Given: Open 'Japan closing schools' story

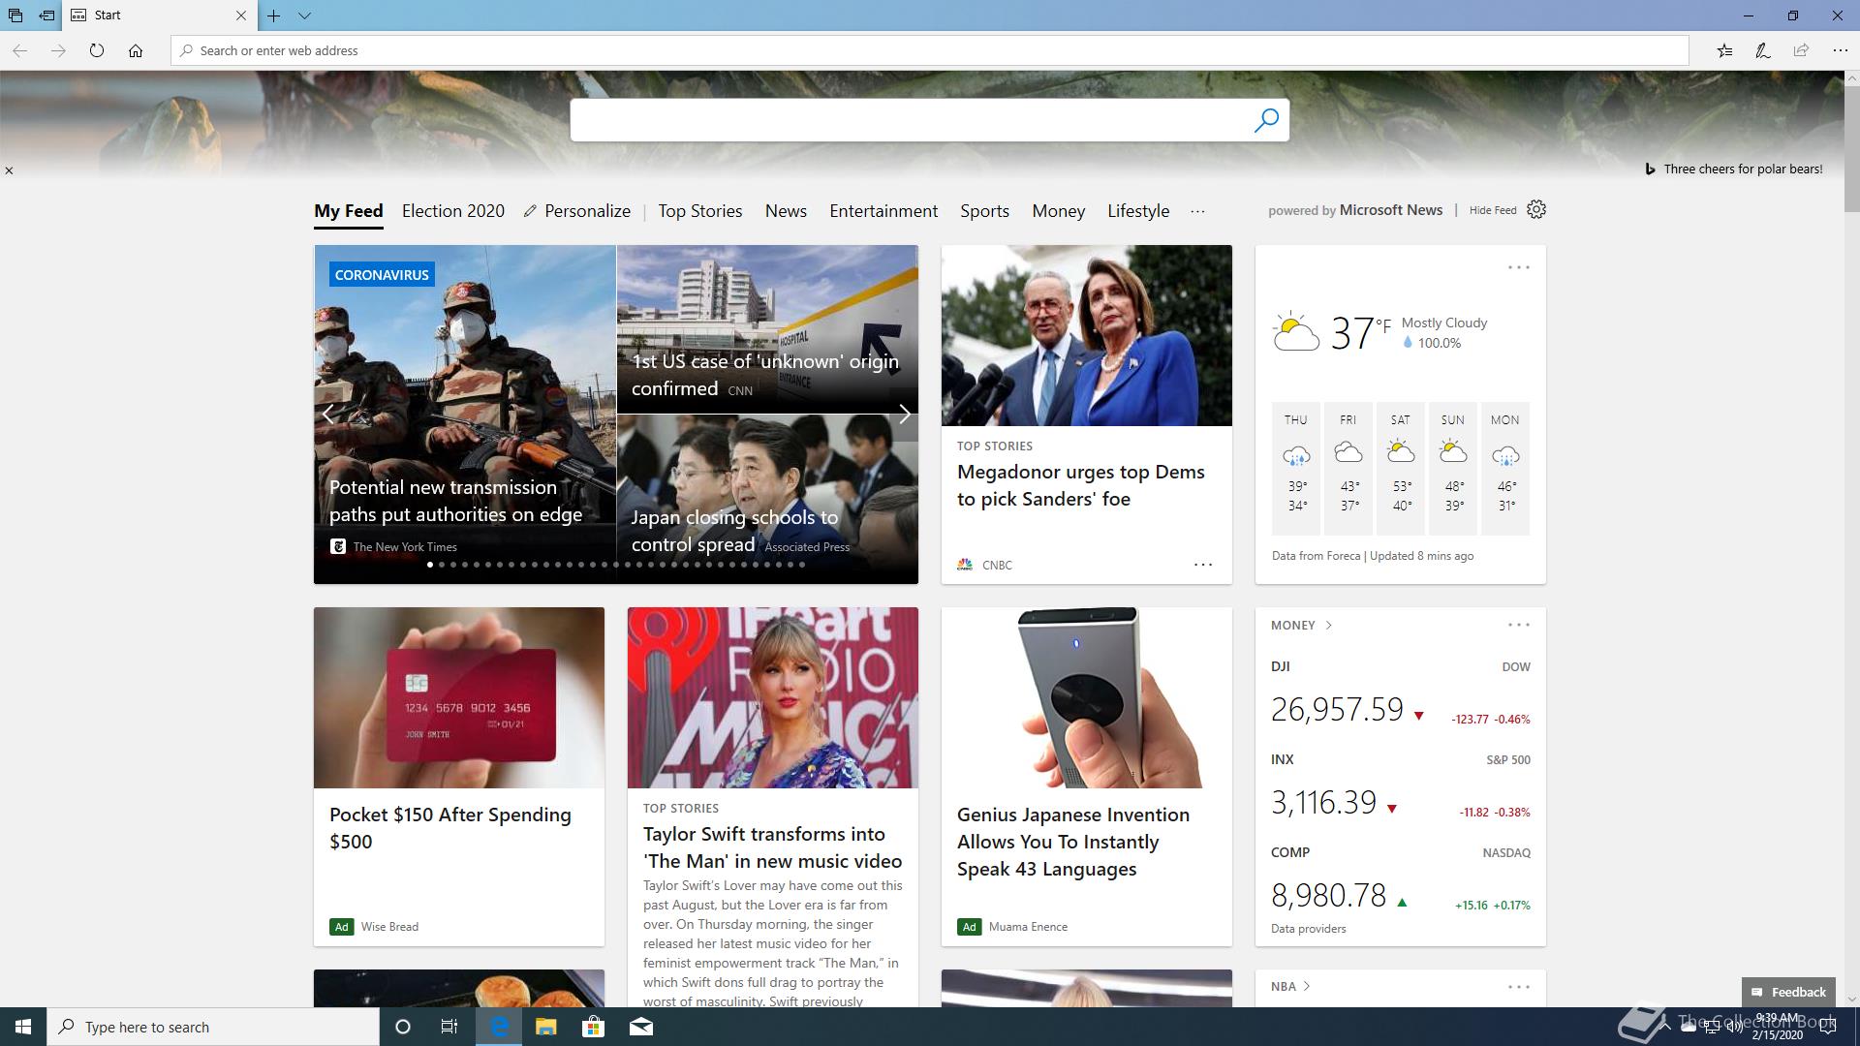Looking at the screenshot, I should (735, 531).
